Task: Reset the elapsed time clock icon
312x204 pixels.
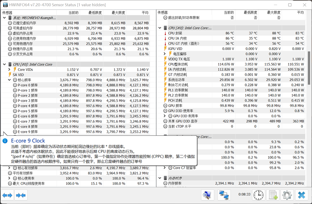Action: pyautogui.click(x=258, y=195)
